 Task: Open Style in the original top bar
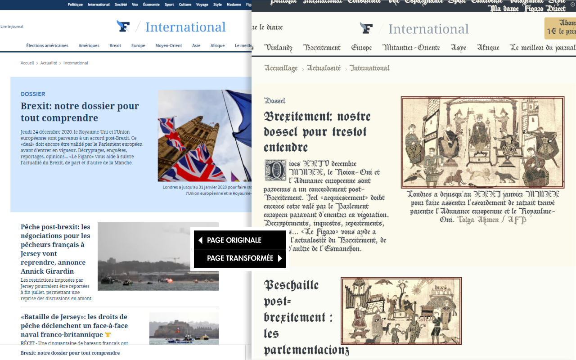217,4
